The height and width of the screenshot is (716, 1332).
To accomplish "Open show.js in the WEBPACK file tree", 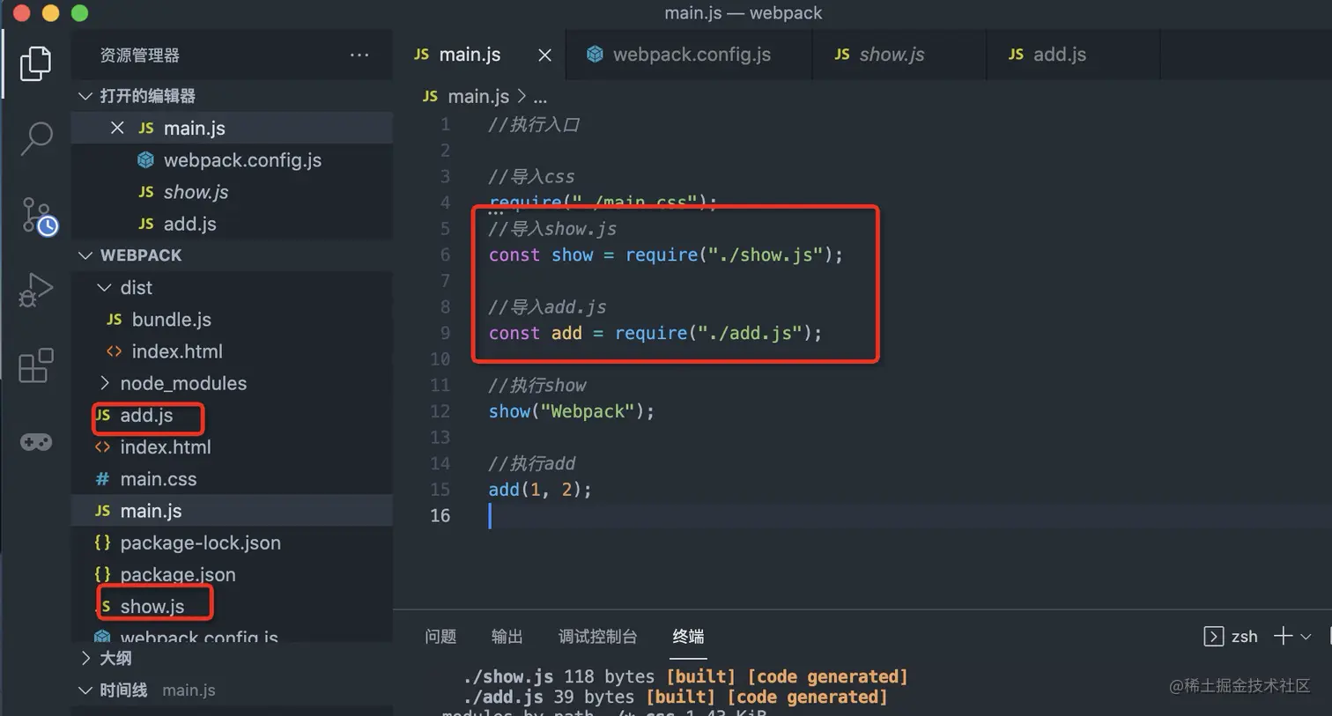I will point(233,606).
